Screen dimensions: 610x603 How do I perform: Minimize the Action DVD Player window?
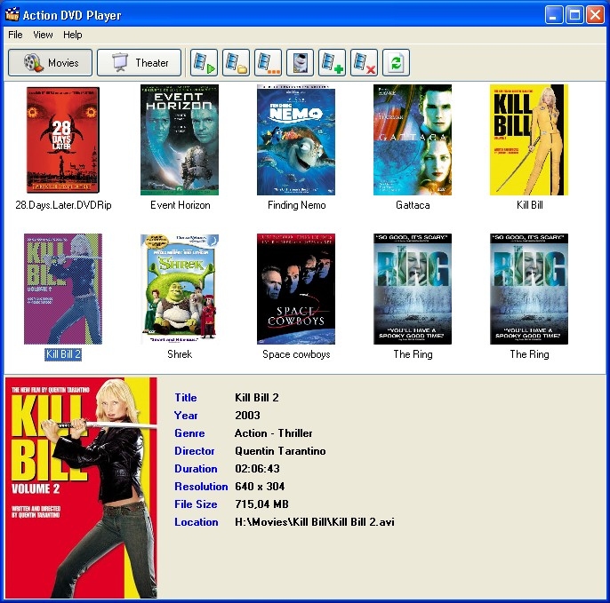554,15
